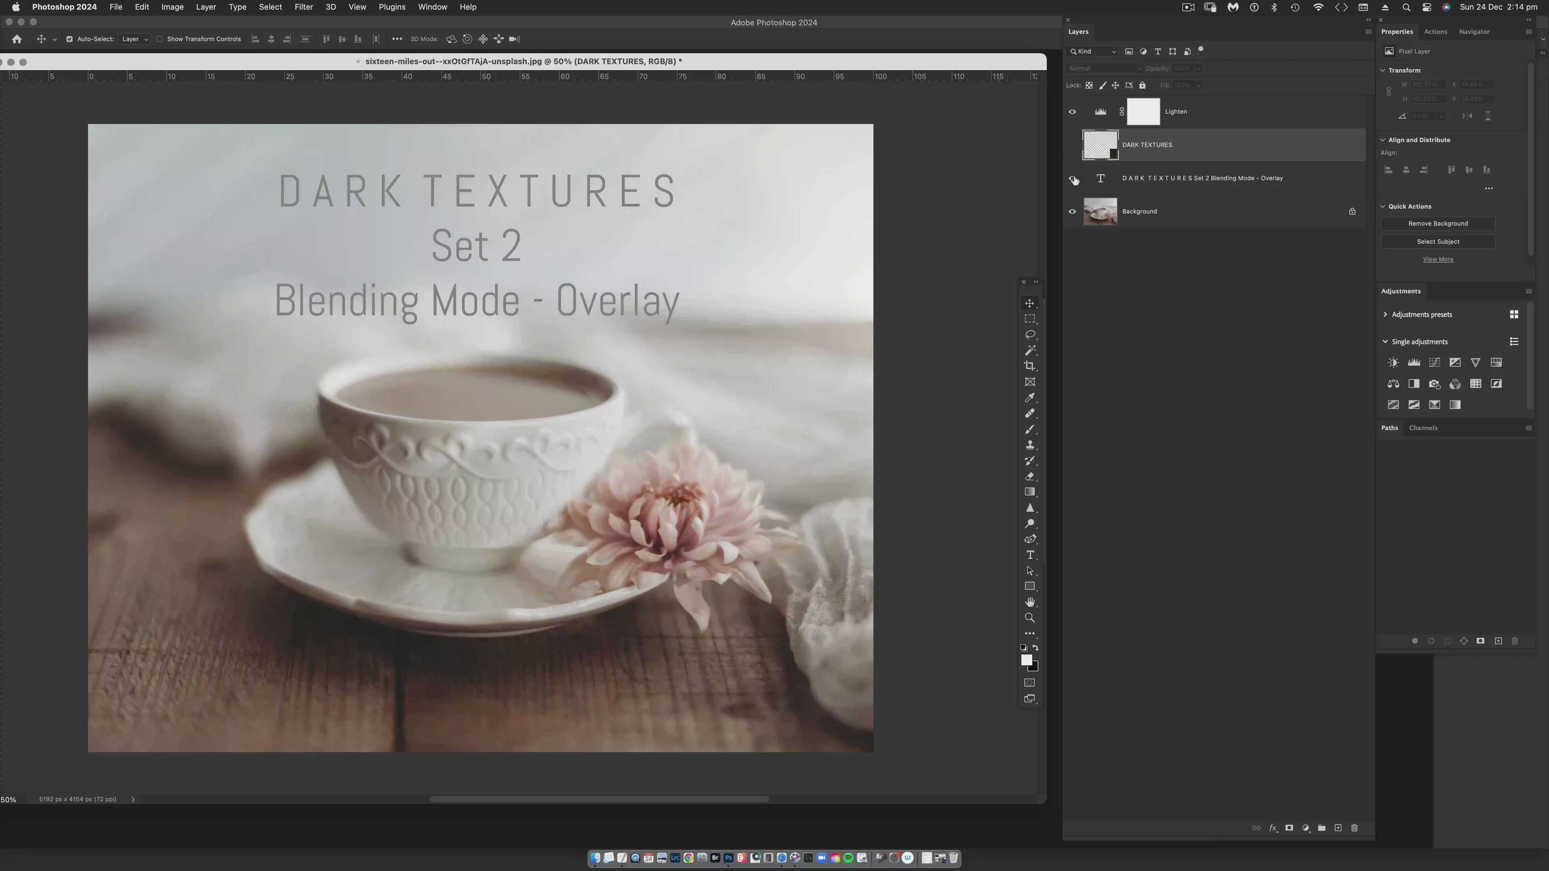Click the View More link under Quick Actions
Screen dimensions: 1549x871
(1438, 259)
